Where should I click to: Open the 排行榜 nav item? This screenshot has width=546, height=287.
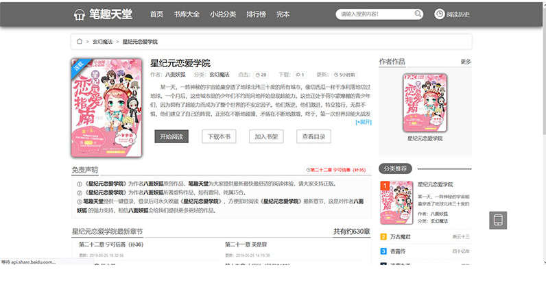[256, 14]
